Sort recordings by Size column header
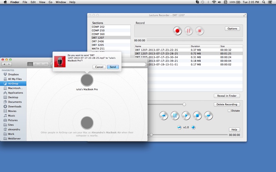276x172 pixels. (x=231, y=46)
